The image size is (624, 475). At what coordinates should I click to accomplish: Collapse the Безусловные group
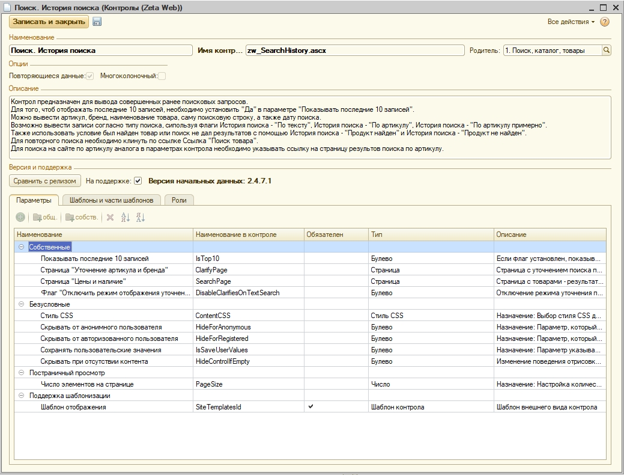[21, 304]
